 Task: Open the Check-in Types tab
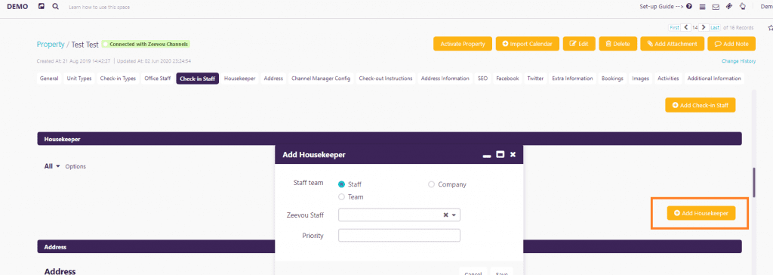click(x=118, y=79)
